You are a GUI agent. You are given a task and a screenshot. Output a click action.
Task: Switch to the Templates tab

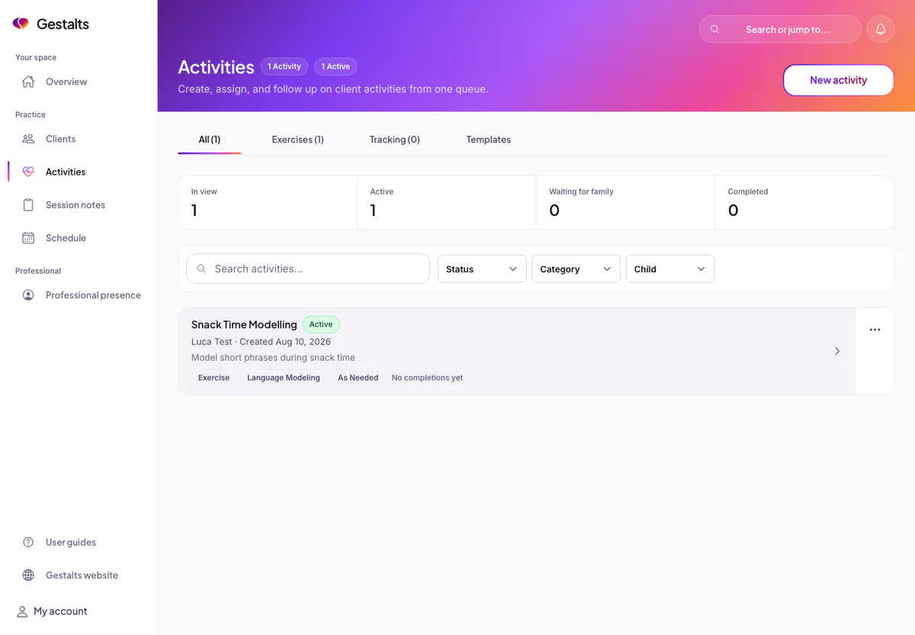pos(489,140)
